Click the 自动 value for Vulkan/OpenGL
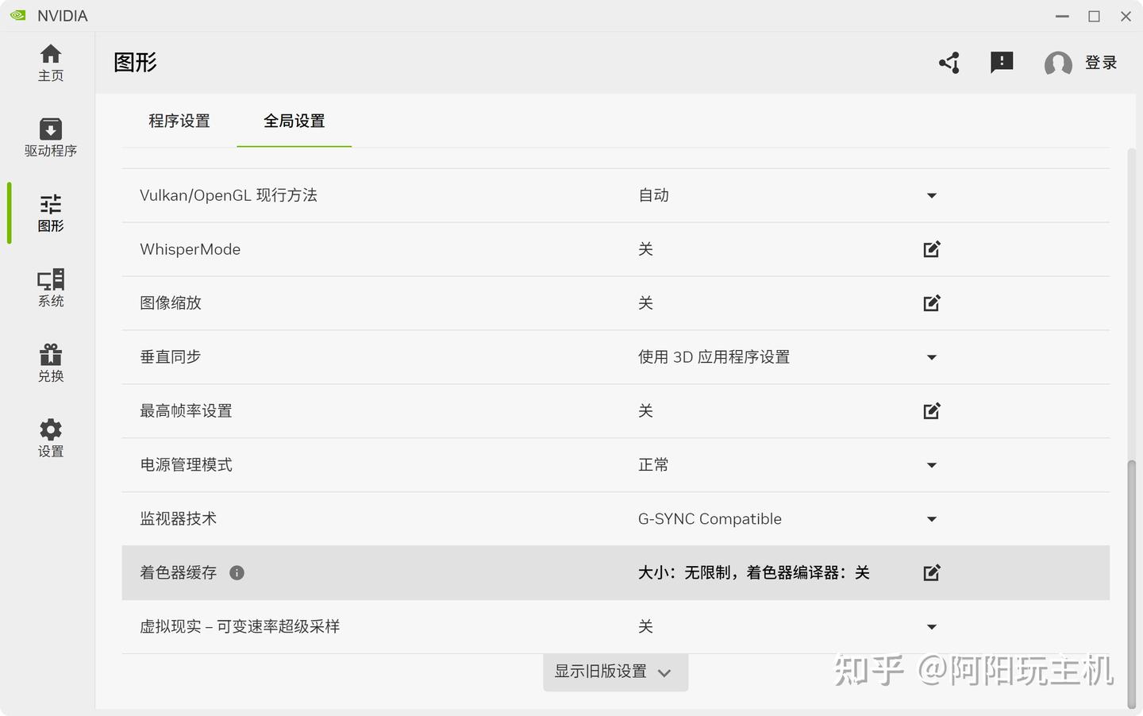 653,195
